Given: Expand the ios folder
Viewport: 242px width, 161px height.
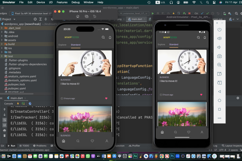Looking at the screenshot, I should (x=2, y=48).
